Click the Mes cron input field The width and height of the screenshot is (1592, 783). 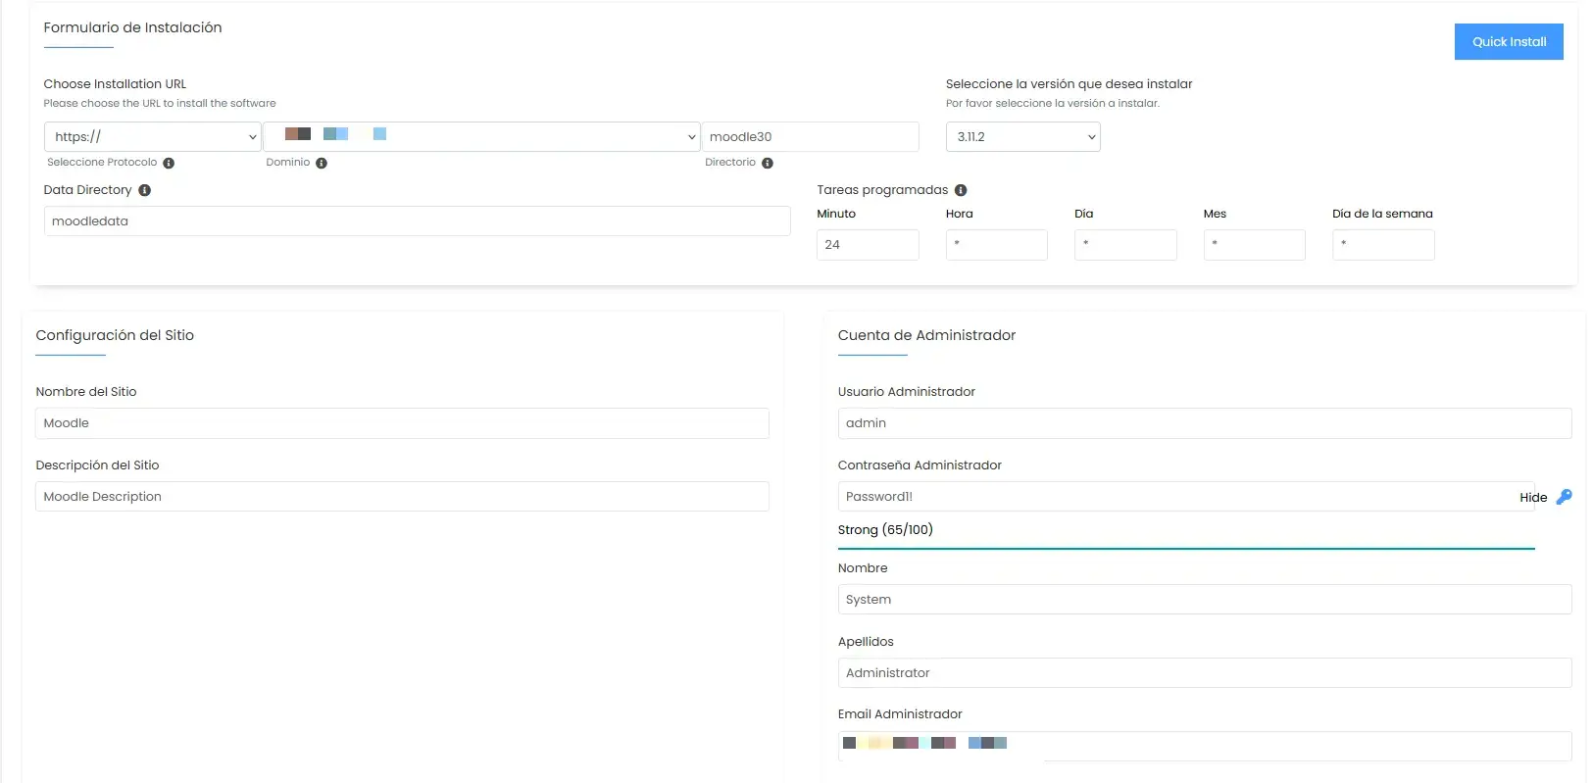point(1254,244)
